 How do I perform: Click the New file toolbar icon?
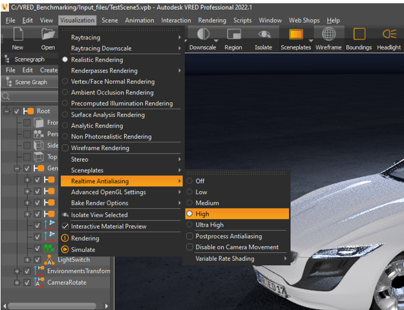coord(17,34)
